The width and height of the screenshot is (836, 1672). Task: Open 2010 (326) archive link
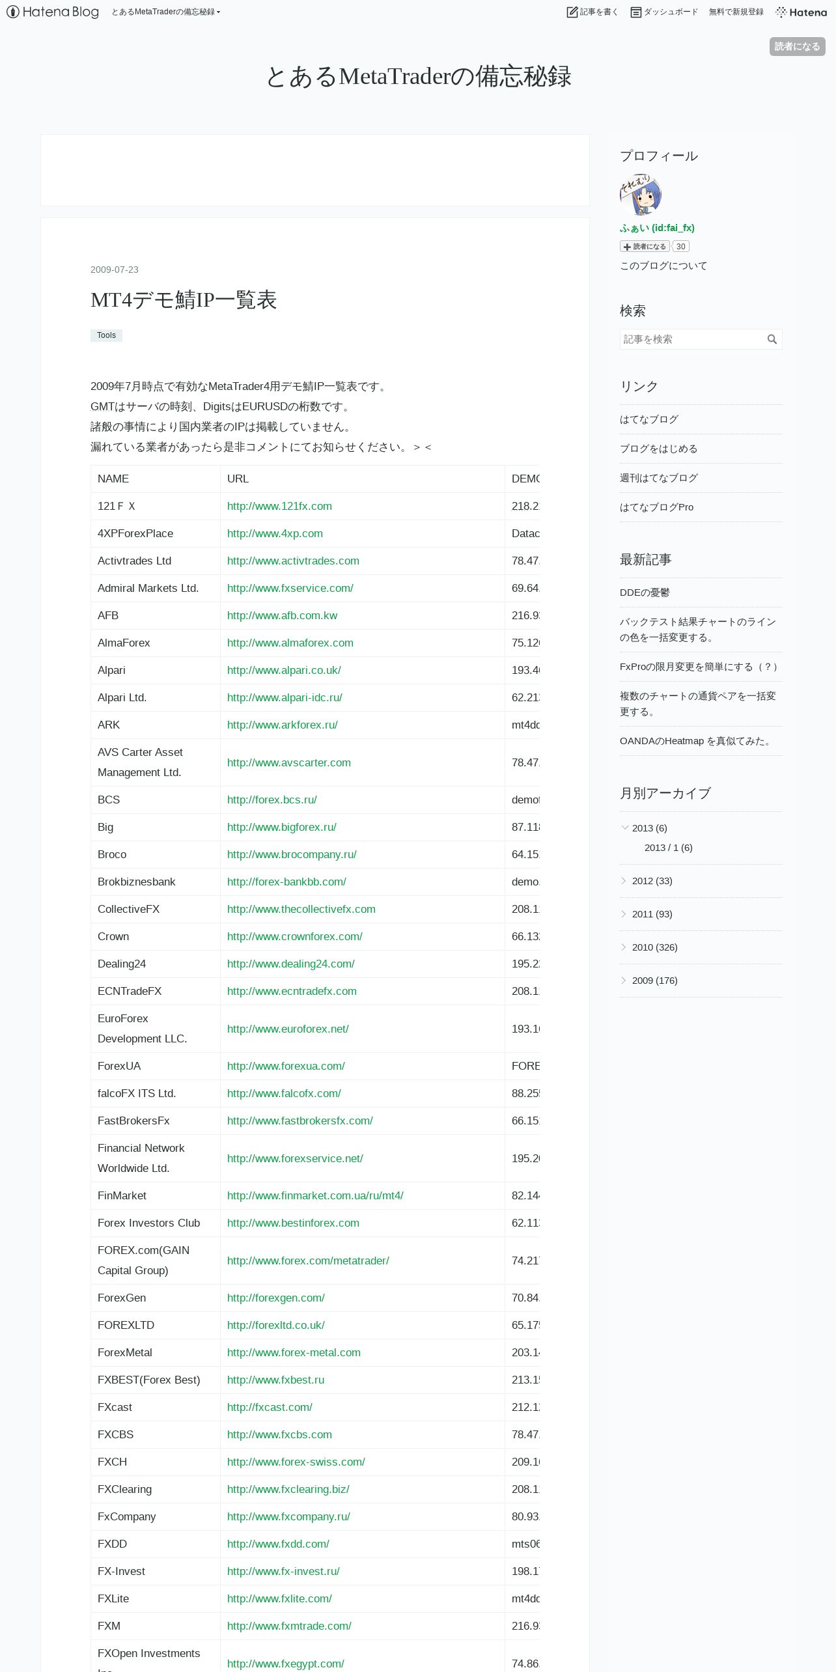click(x=654, y=947)
